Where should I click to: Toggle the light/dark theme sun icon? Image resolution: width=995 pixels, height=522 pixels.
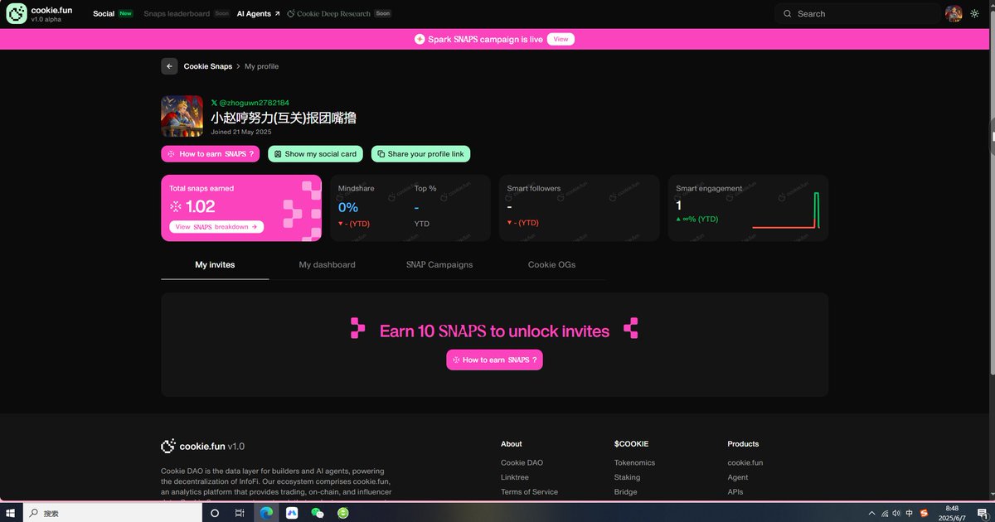point(974,13)
